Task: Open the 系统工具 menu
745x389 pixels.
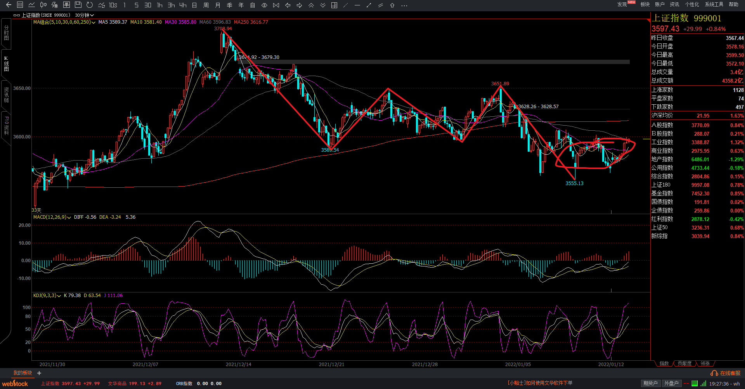Action: point(714,5)
